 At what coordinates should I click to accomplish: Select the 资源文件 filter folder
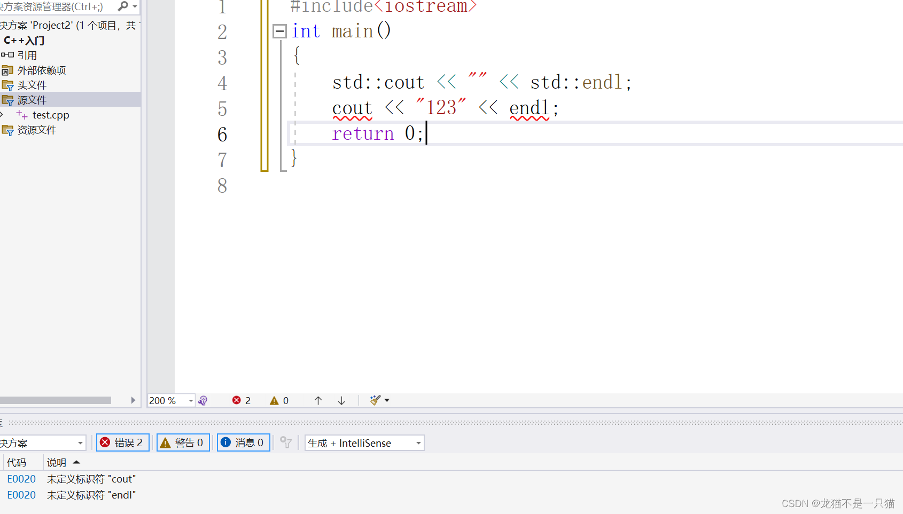[37, 130]
